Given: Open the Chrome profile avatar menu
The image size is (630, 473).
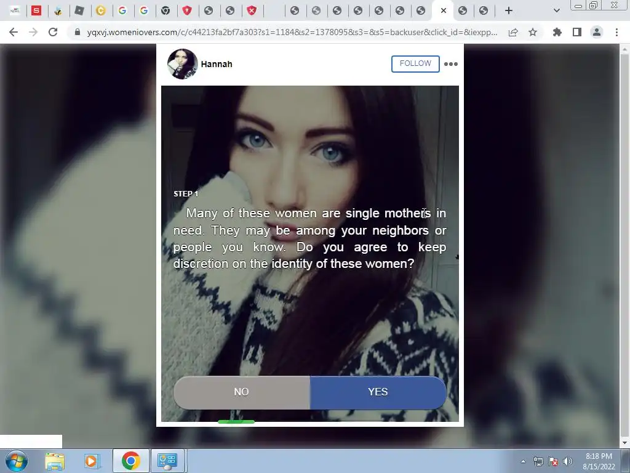Looking at the screenshot, I should [597, 32].
